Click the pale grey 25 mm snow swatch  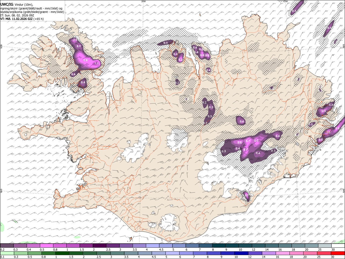pos(325,246)
